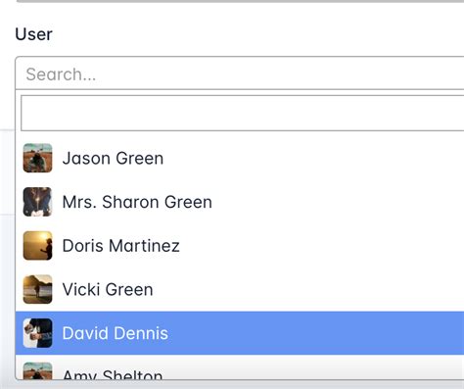The width and height of the screenshot is (464, 389).
Task: Click Doris Martinez's sunset avatar
Action: coord(37,245)
